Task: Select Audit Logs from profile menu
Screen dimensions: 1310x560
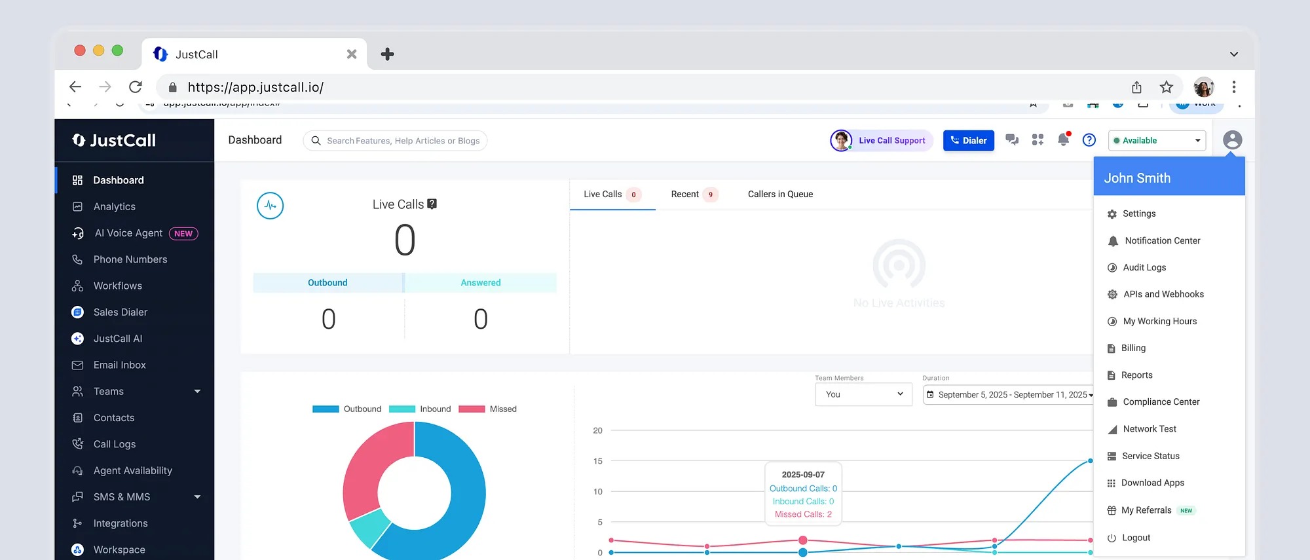Action: (1144, 267)
